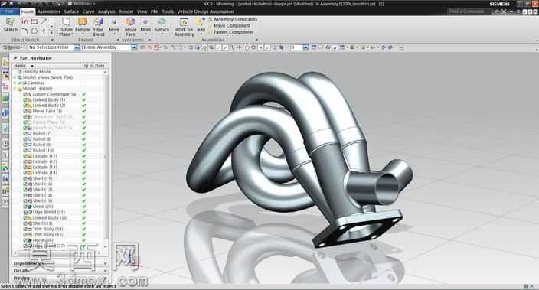Select the Profile sketch curve tool
The image size is (539, 290).
coord(24,21)
